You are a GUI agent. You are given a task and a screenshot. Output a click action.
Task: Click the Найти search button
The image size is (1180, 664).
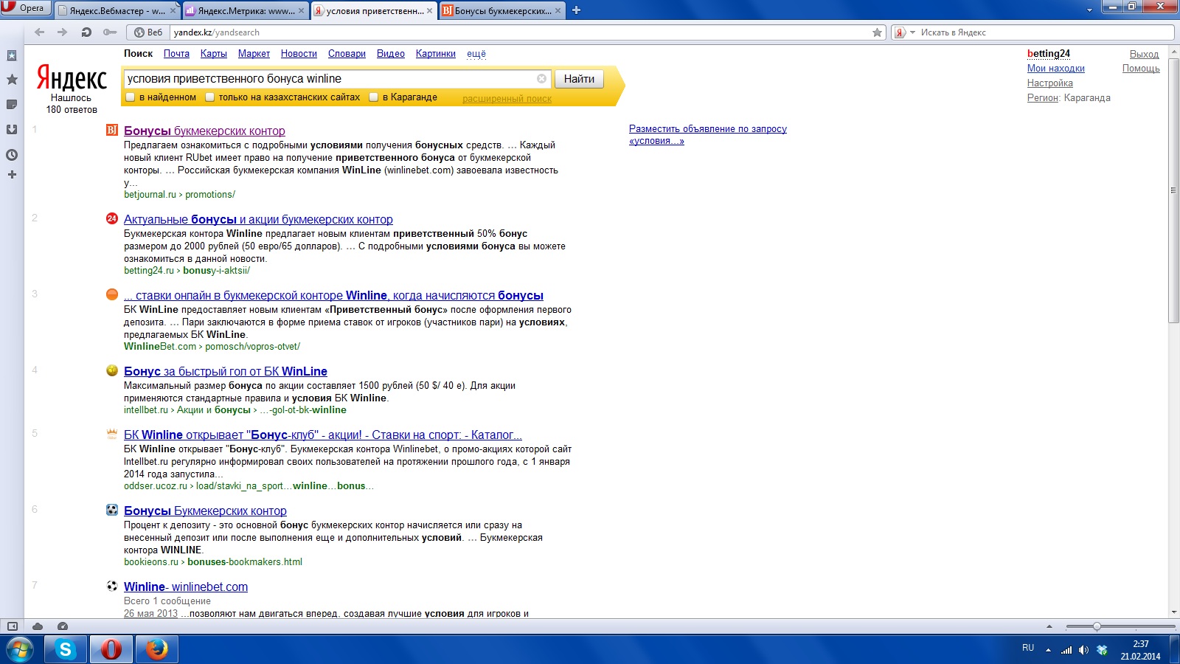[579, 79]
